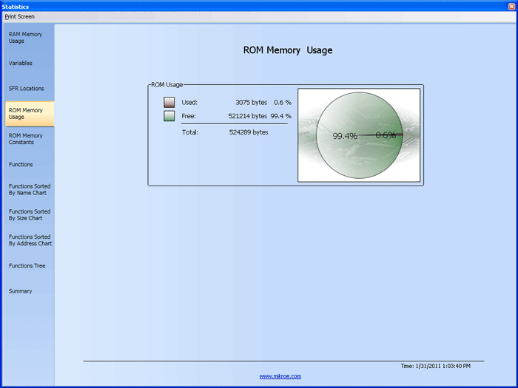Viewport: 518px width, 388px height.
Task: View the Functions list
Action: point(29,164)
